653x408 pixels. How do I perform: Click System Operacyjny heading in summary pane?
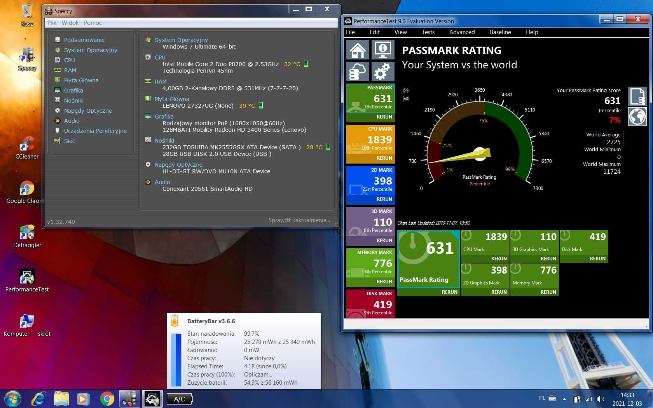181,40
